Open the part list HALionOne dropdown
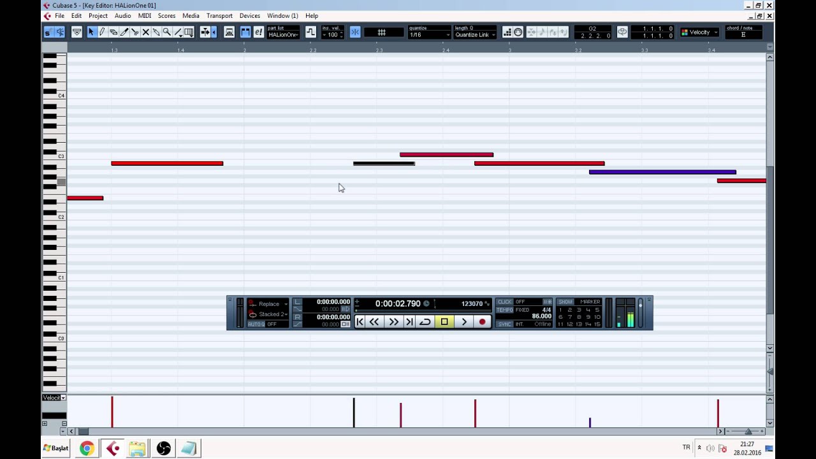 (x=283, y=34)
